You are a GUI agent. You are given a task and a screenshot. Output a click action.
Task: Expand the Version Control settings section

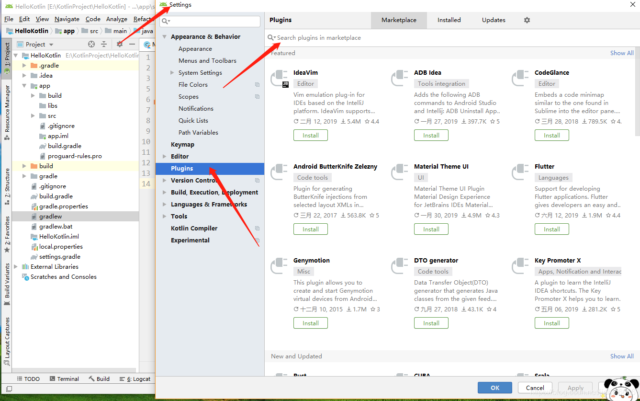[165, 181]
